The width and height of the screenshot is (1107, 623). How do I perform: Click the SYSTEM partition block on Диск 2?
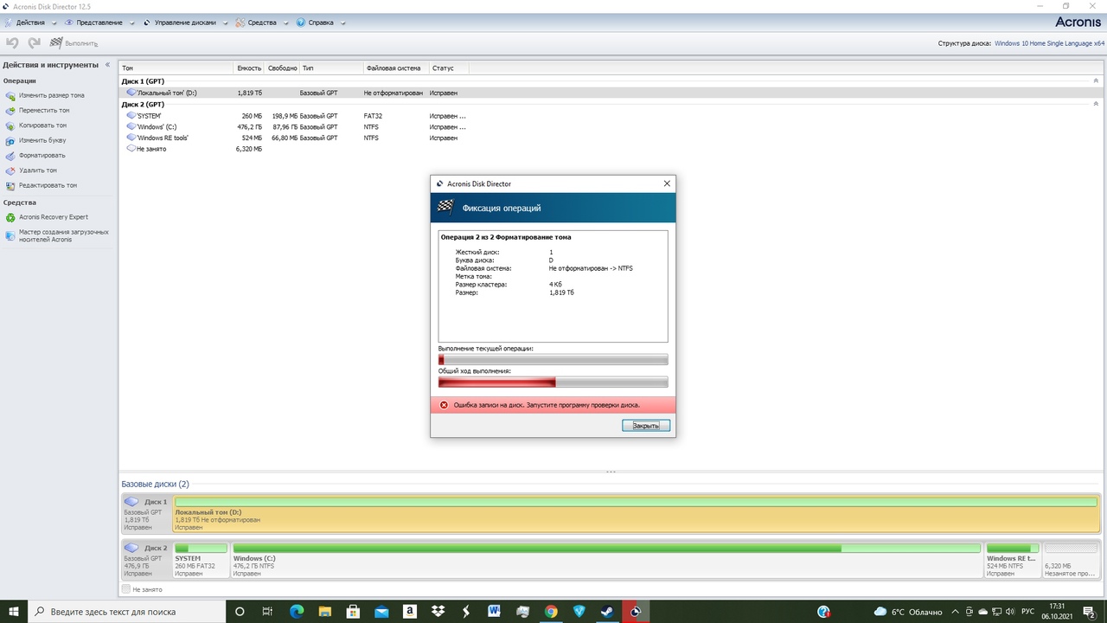click(x=201, y=560)
